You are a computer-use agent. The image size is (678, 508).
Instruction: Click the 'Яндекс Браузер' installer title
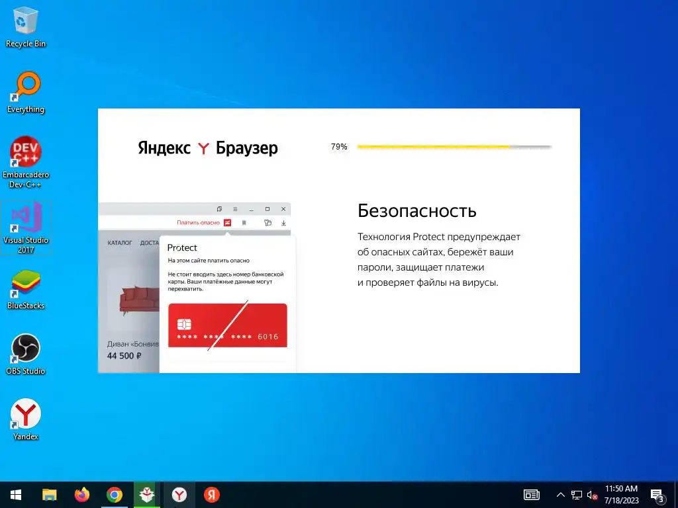coord(207,148)
